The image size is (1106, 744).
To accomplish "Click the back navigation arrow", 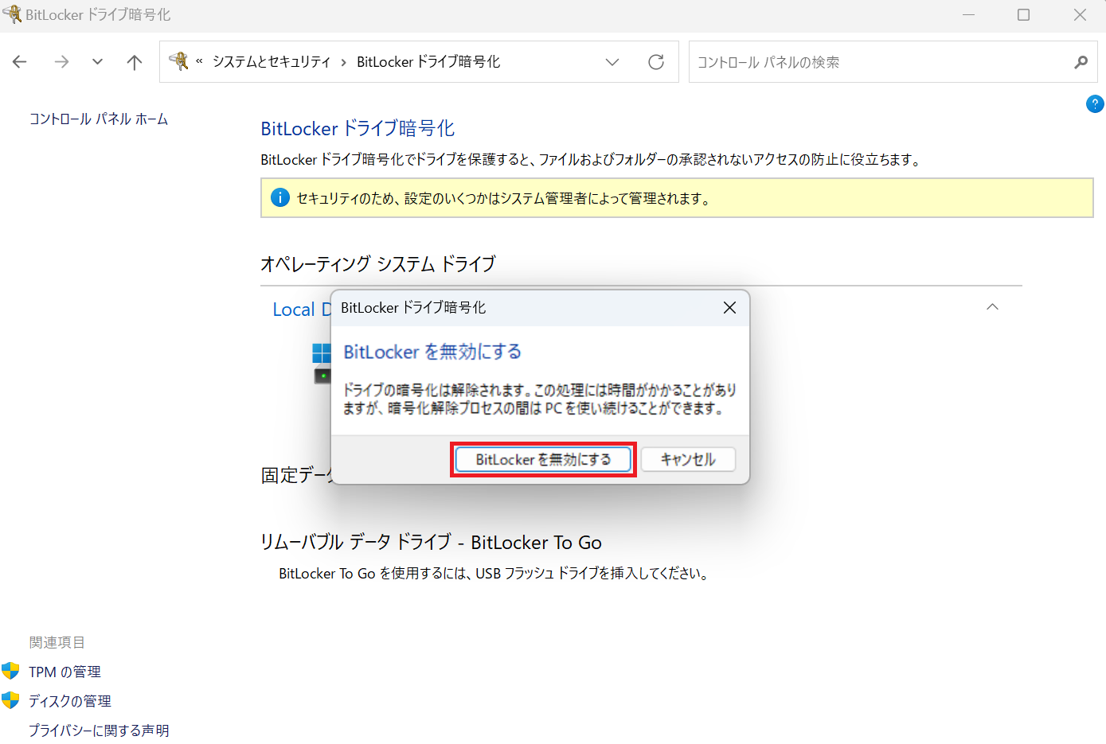I will click(20, 62).
